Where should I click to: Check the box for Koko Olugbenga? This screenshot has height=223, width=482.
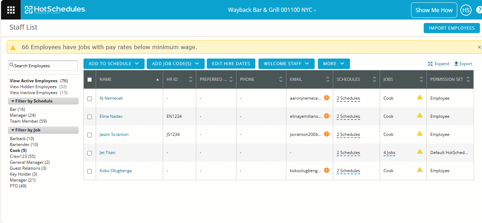point(90,171)
